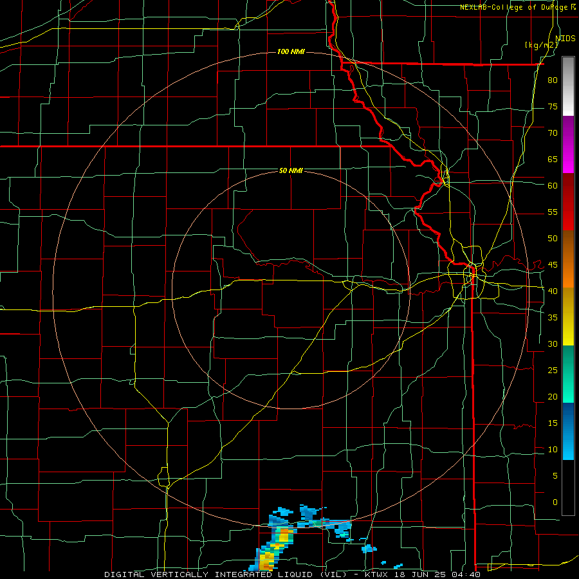The width and height of the screenshot is (579, 579).
Task: Click the "50 NMI" range ring label
Action: click(x=291, y=170)
